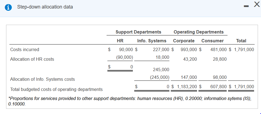Select 'Allocation of Info. Systems costs' label
This screenshot has width=261, height=114.
tap(42, 79)
